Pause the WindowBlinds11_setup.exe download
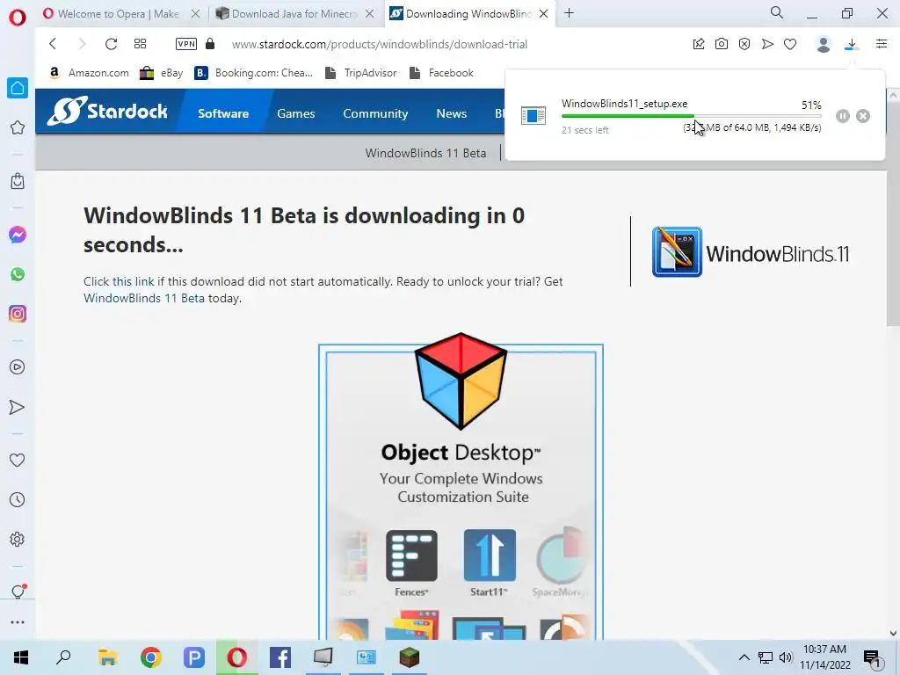Viewport: 900px width, 675px height. pos(842,116)
